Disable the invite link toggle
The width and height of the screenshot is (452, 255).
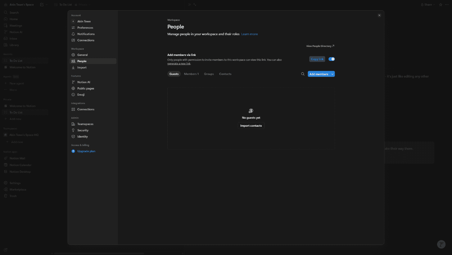pos(332,59)
